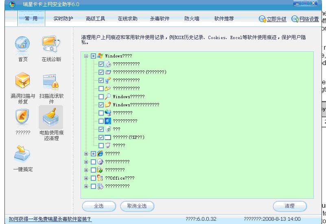Switch to the 高级工具 tab
326x224 pixels.
[95, 18]
